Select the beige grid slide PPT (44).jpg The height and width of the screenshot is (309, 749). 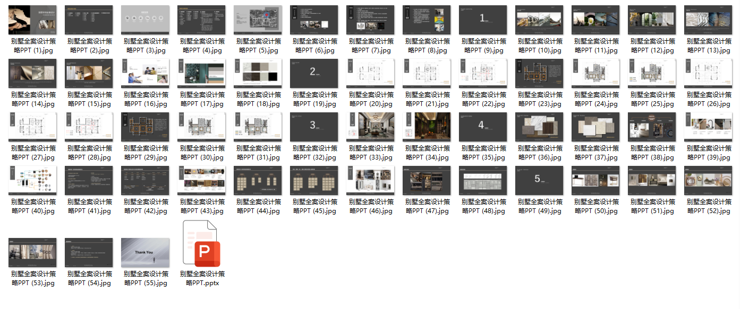click(x=258, y=180)
